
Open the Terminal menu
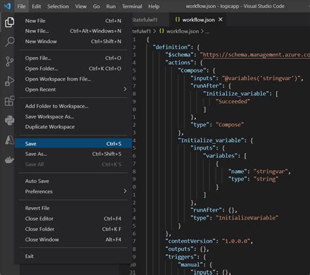[x=132, y=7]
